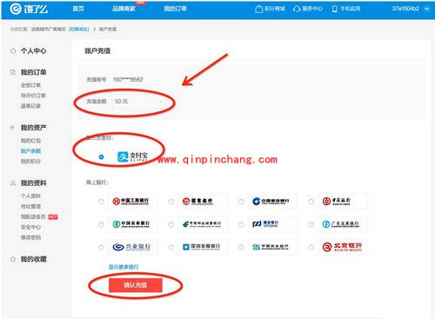Open 安全中心 in the sidebar
This screenshot has height=319, width=435.
[x=30, y=227]
